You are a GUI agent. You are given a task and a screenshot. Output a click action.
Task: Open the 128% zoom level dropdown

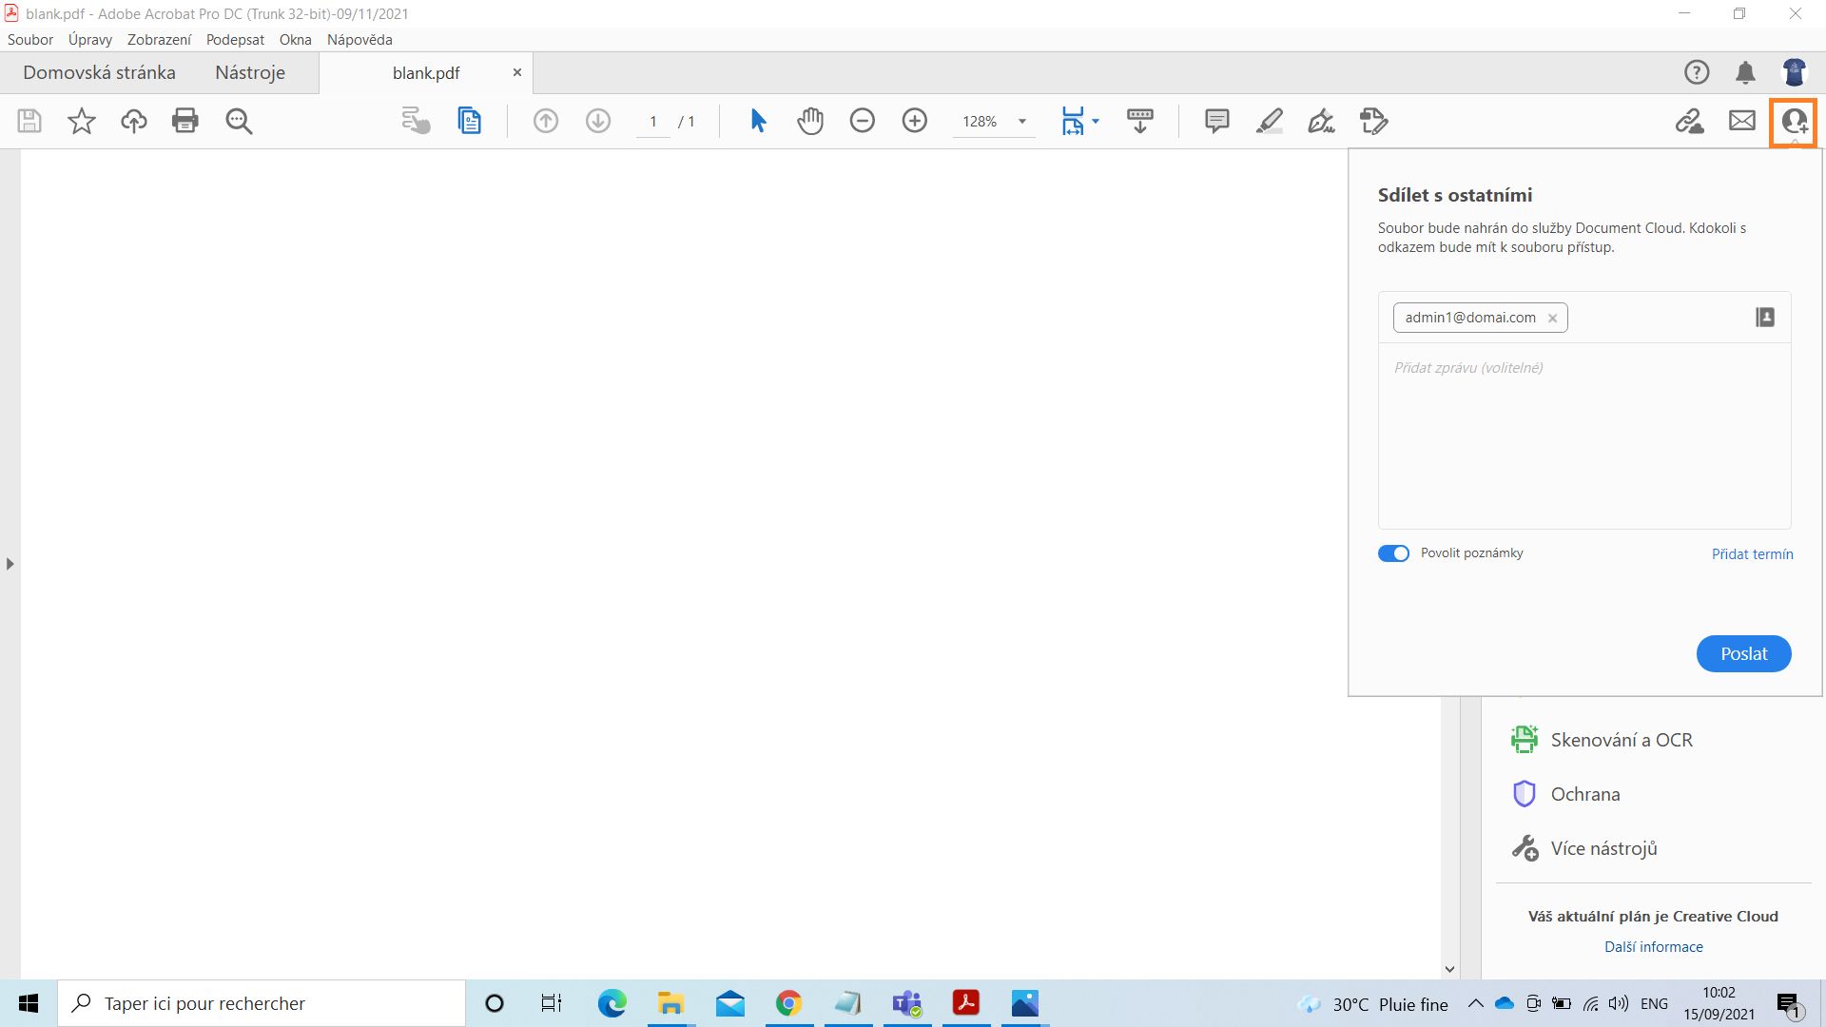1022,122
